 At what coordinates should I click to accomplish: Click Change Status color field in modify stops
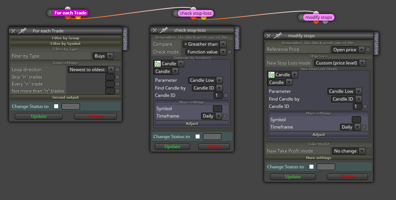[326, 167]
